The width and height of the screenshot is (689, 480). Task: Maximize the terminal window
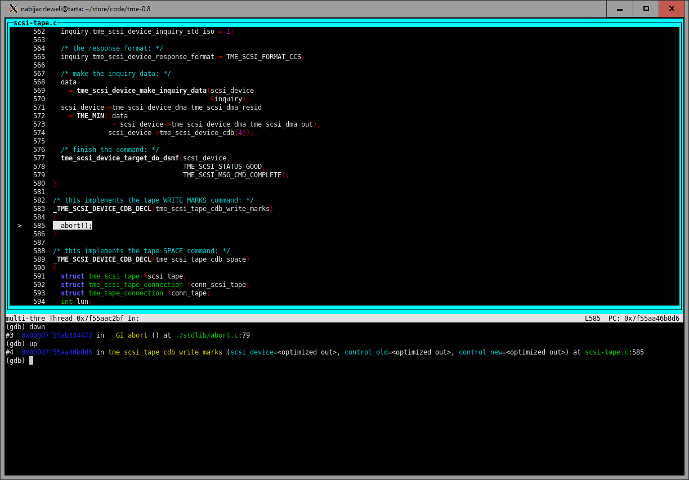click(646, 8)
